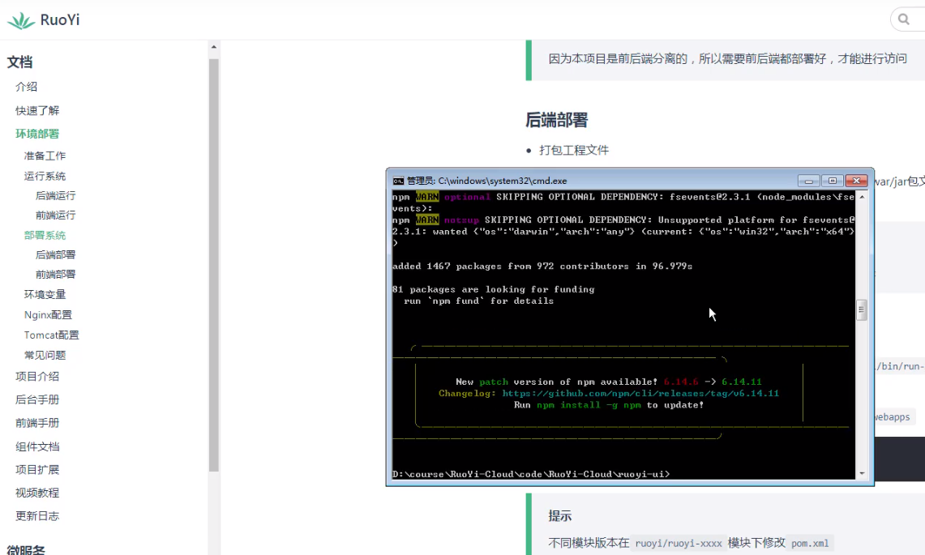
Task: Go to 环境变量 section
Action: point(45,294)
